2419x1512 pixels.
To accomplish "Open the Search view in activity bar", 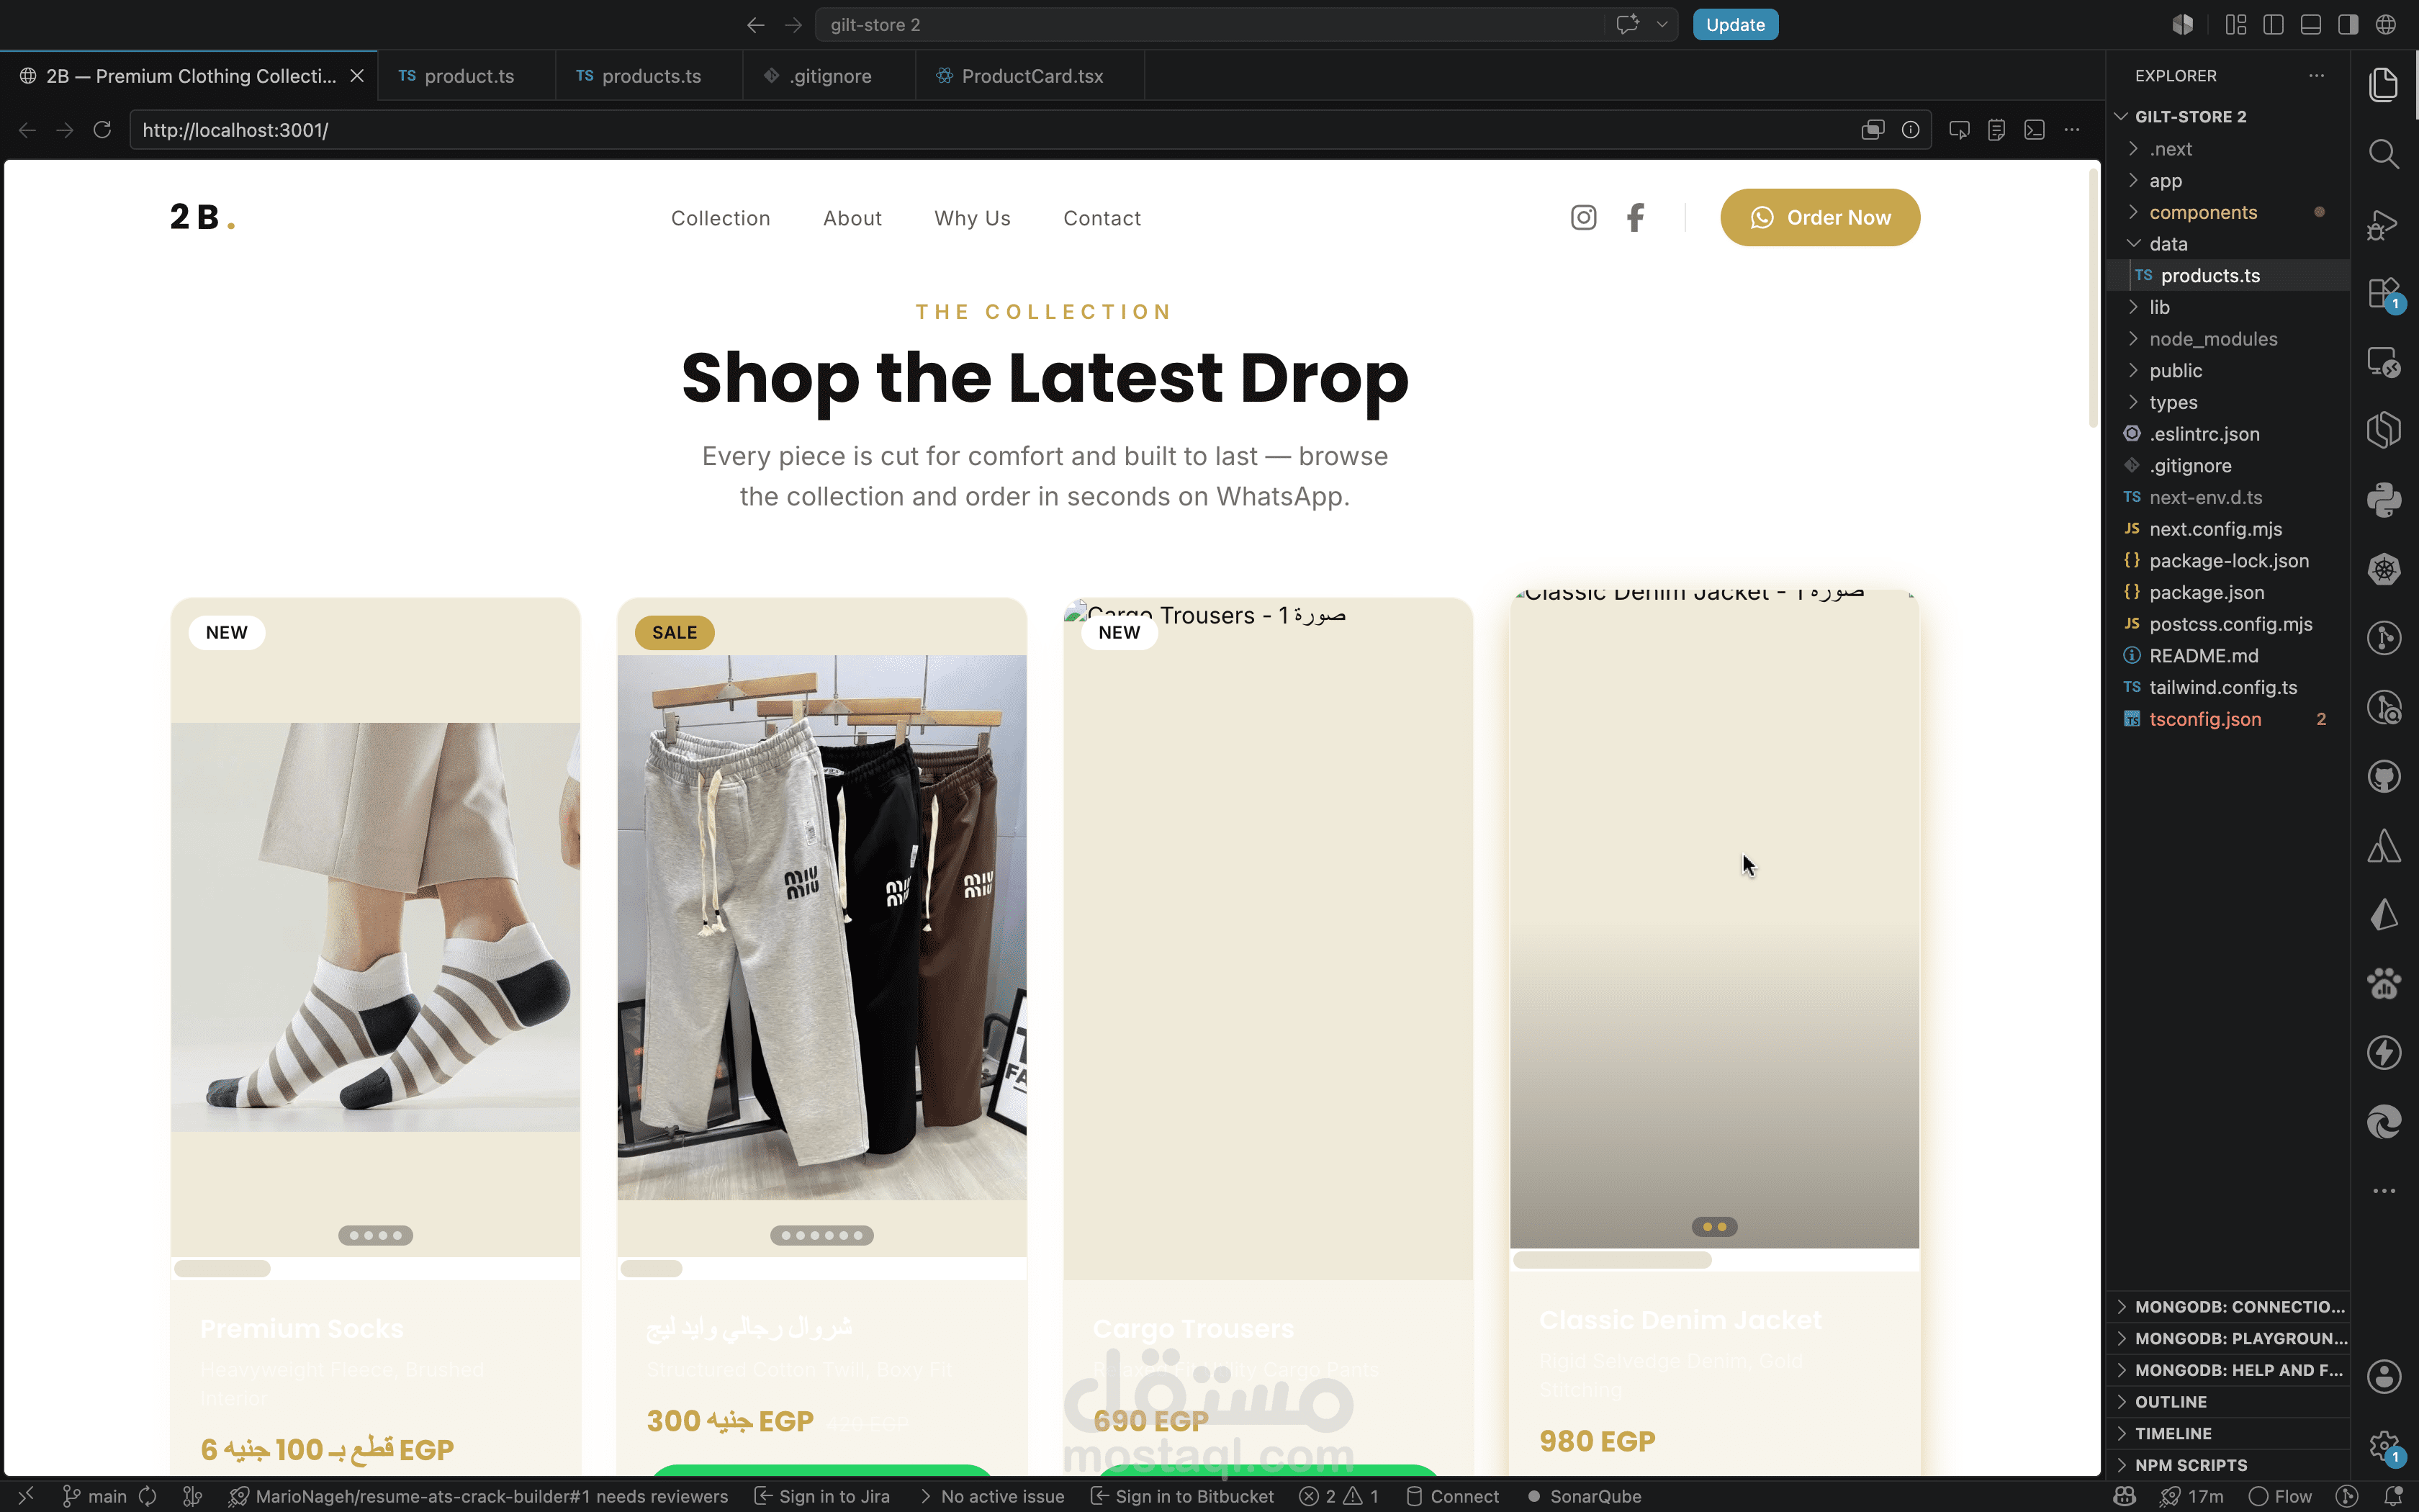I will [2384, 154].
